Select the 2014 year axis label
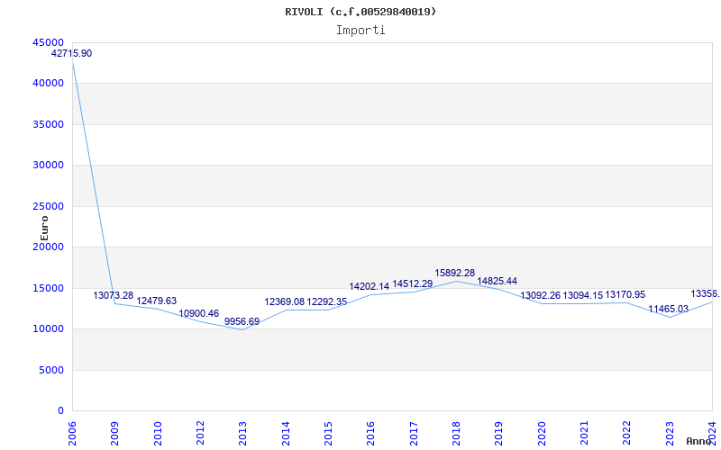Viewport: 721px width, 450px height. click(x=286, y=434)
